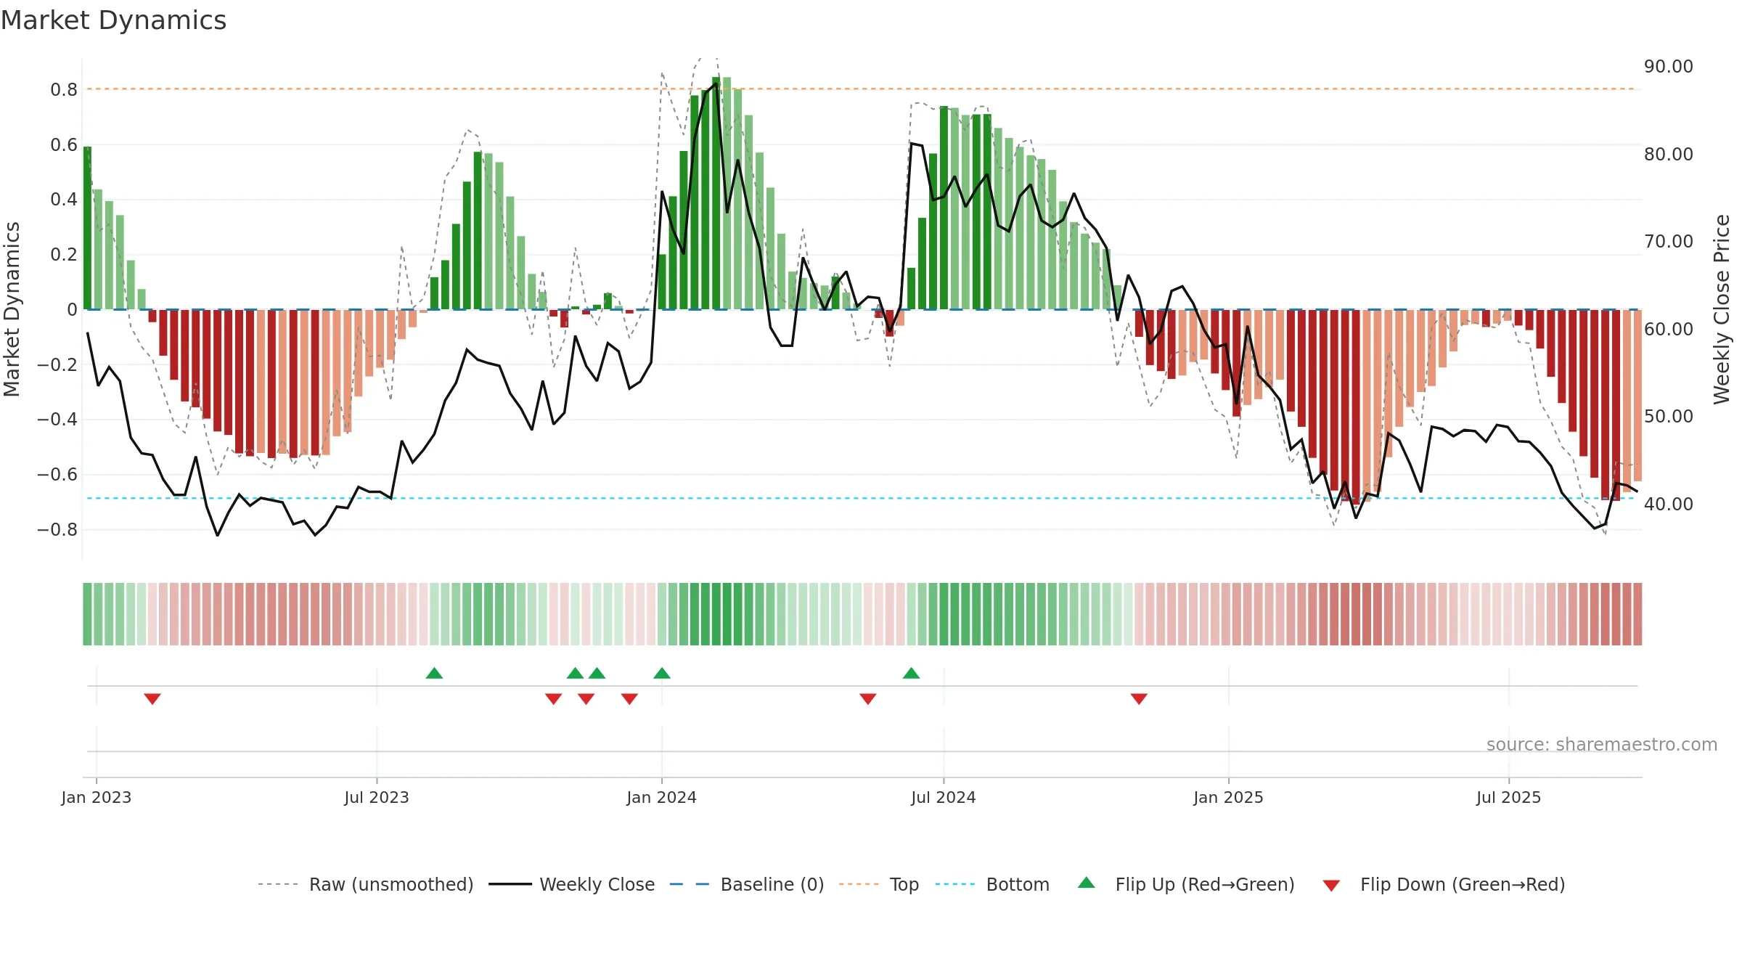The width and height of the screenshot is (1742, 980).
Task: Click the red flip-down marker near Feb 2023
Action: 152,698
